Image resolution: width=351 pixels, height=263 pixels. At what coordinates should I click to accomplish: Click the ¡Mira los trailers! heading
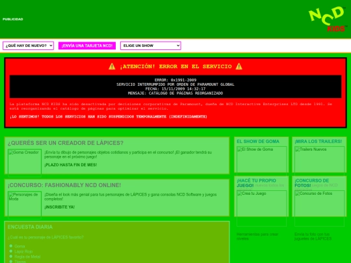[x=318, y=142]
